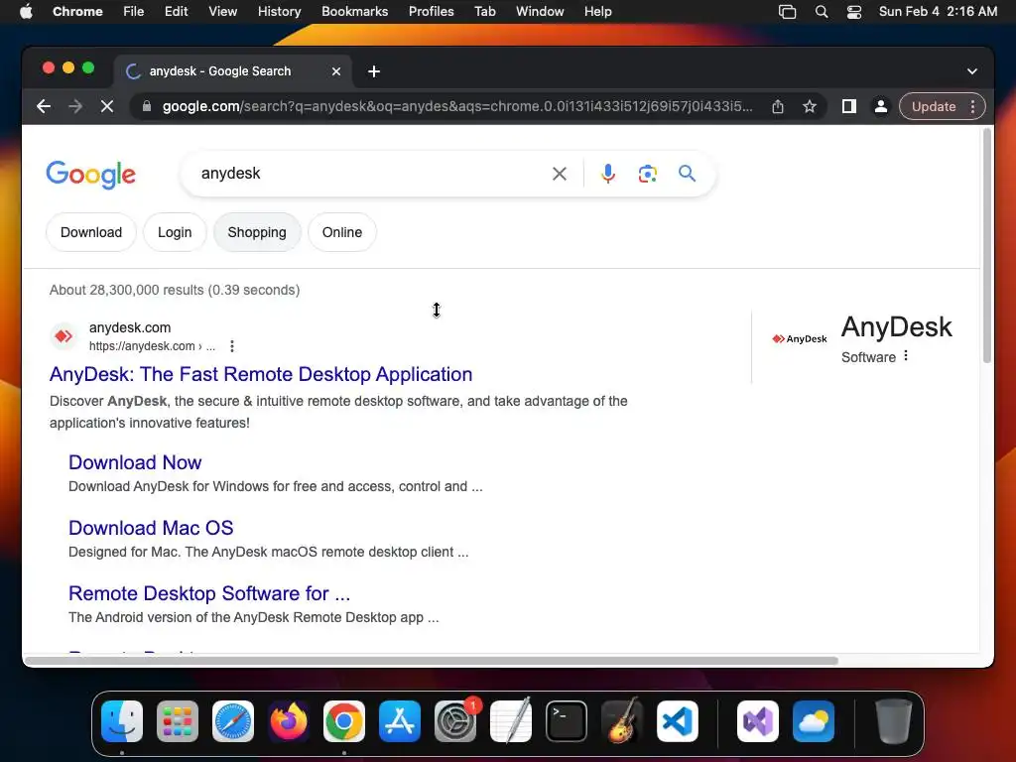Viewport: 1016px width, 762px height.
Task: Close the anydesk Google Search tab
Action: (x=336, y=71)
